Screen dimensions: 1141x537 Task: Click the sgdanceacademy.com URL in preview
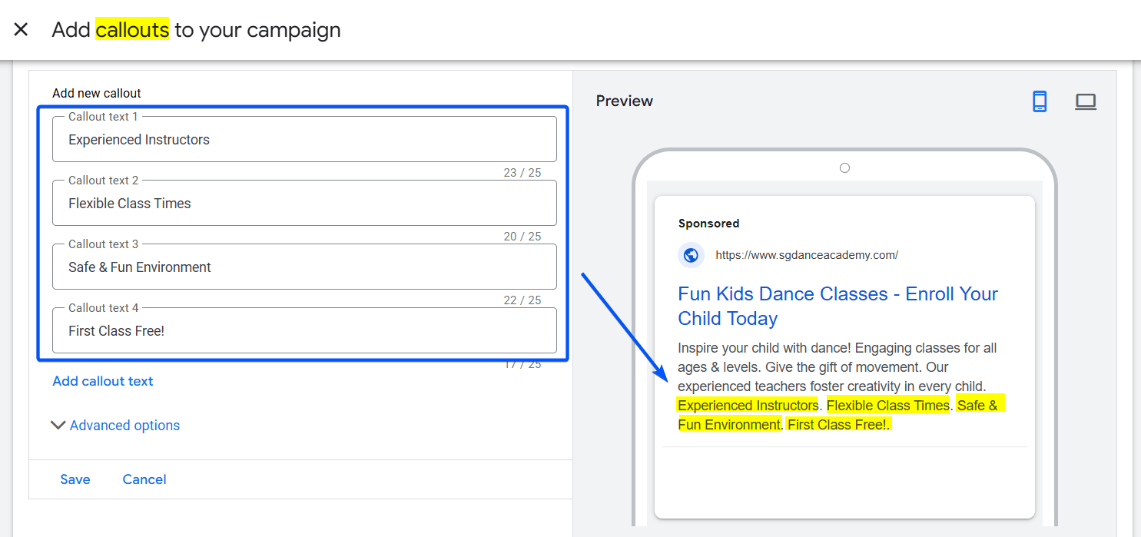point(807,255)
